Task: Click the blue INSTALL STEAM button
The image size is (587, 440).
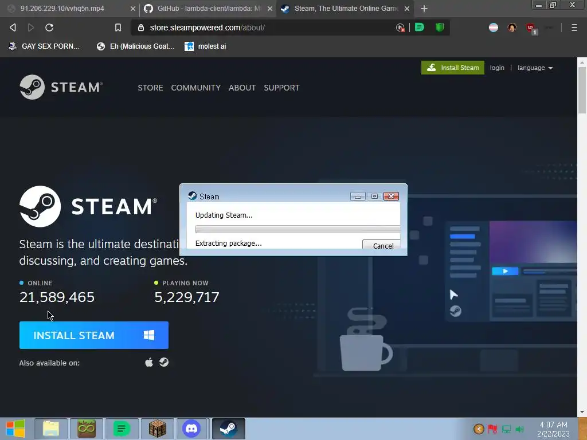Action: click(94, 335)
